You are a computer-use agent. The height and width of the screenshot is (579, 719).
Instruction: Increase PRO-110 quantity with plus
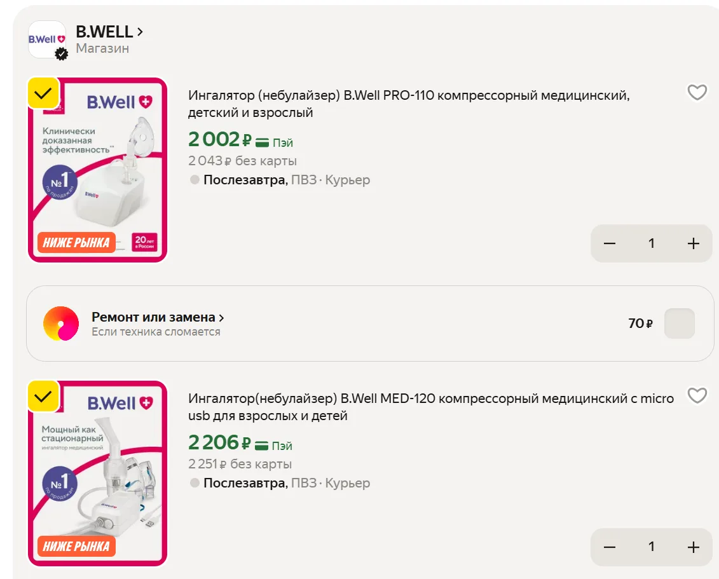pyautogui.click(x=694, y=243)
